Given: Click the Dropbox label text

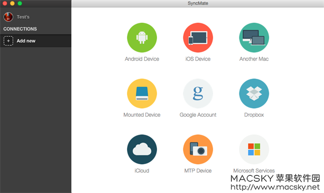Looking at the screenshot, I should click(x=254, y=115).
